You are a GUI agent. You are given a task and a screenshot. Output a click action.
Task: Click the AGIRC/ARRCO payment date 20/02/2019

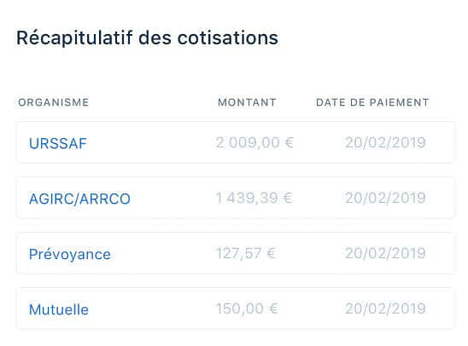385,198
